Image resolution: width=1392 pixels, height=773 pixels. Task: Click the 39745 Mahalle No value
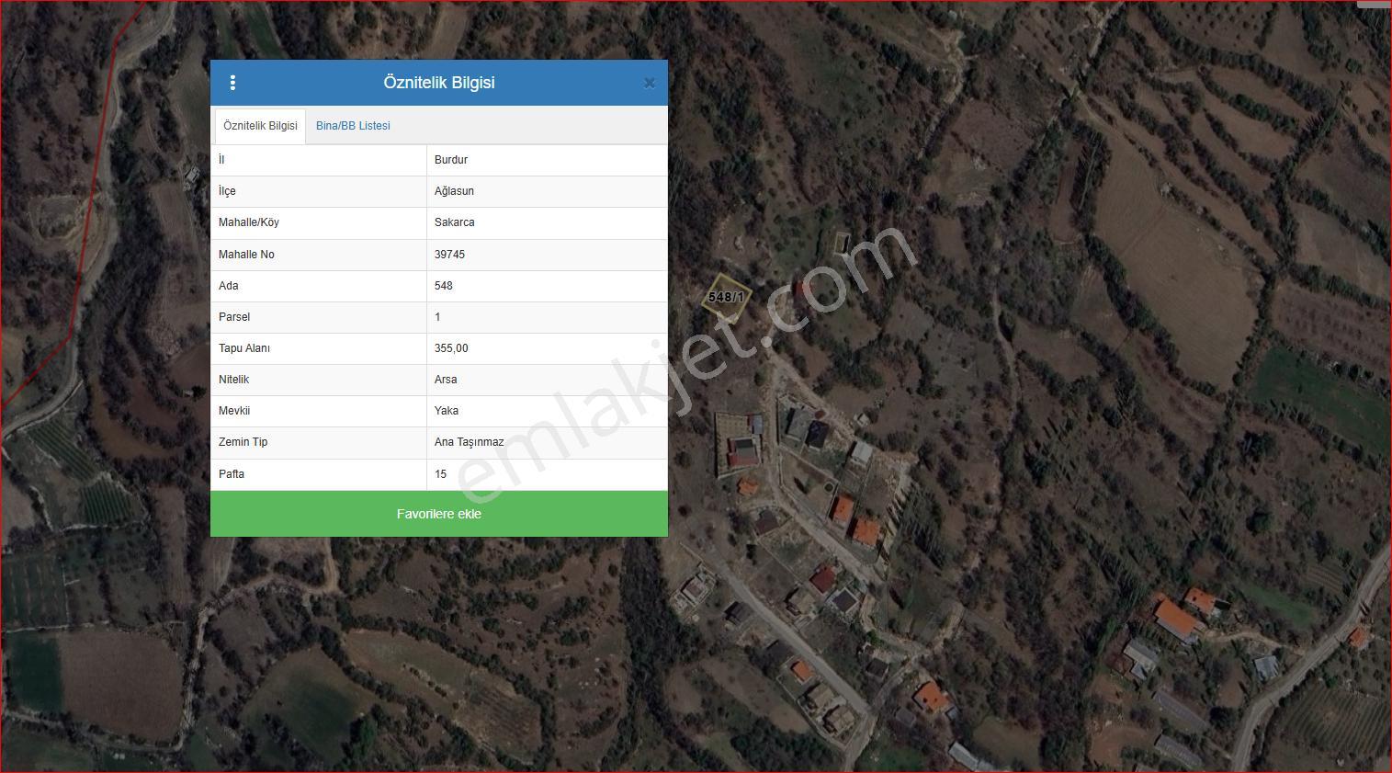coord(449,255)
